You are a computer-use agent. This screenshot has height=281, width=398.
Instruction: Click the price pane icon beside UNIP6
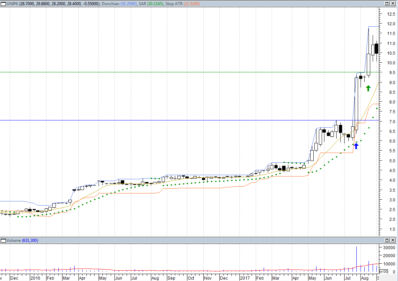(3, 3)
